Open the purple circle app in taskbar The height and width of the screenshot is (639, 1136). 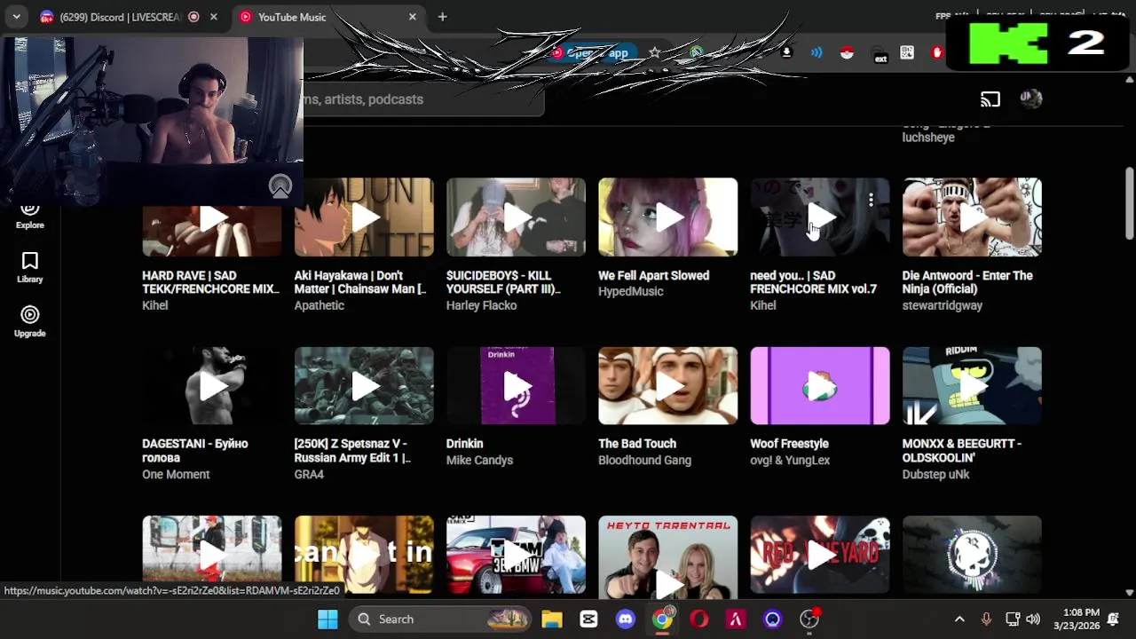[772, 619]
